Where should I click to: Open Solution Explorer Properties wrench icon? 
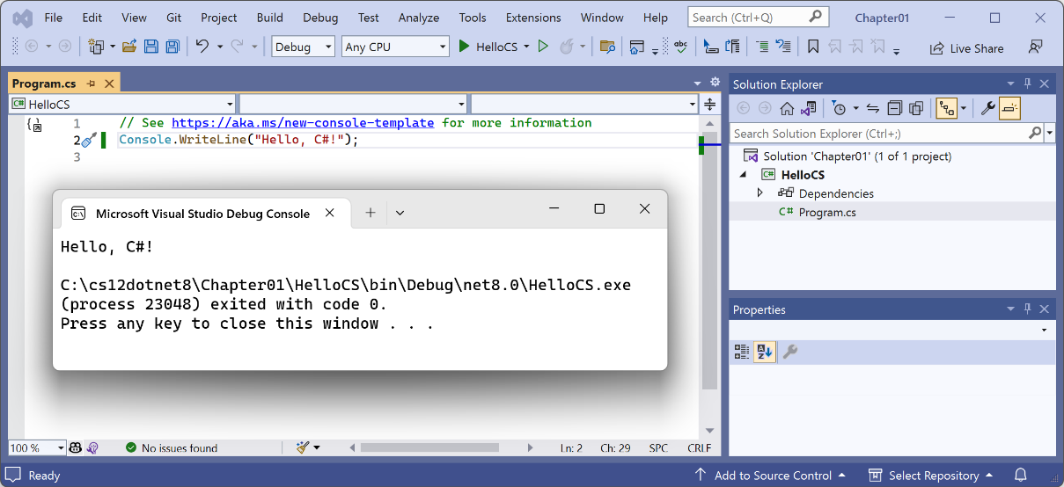(x=987, y=108)
